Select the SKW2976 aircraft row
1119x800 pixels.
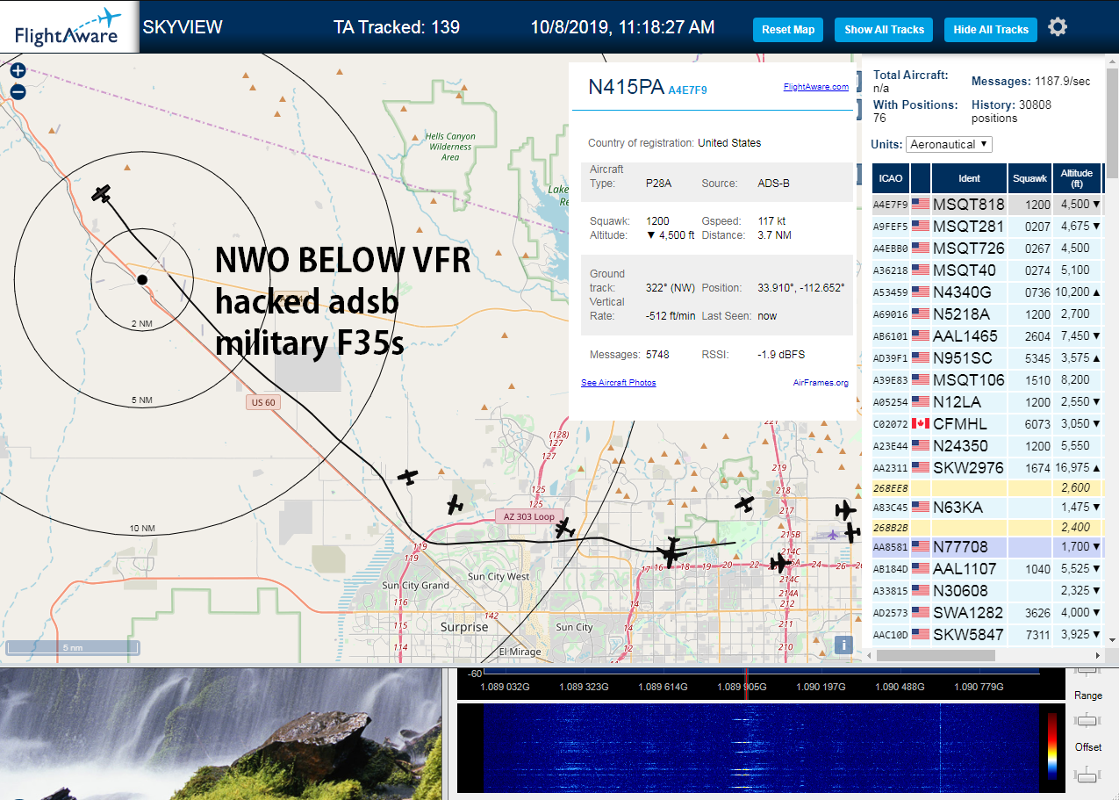986,468
